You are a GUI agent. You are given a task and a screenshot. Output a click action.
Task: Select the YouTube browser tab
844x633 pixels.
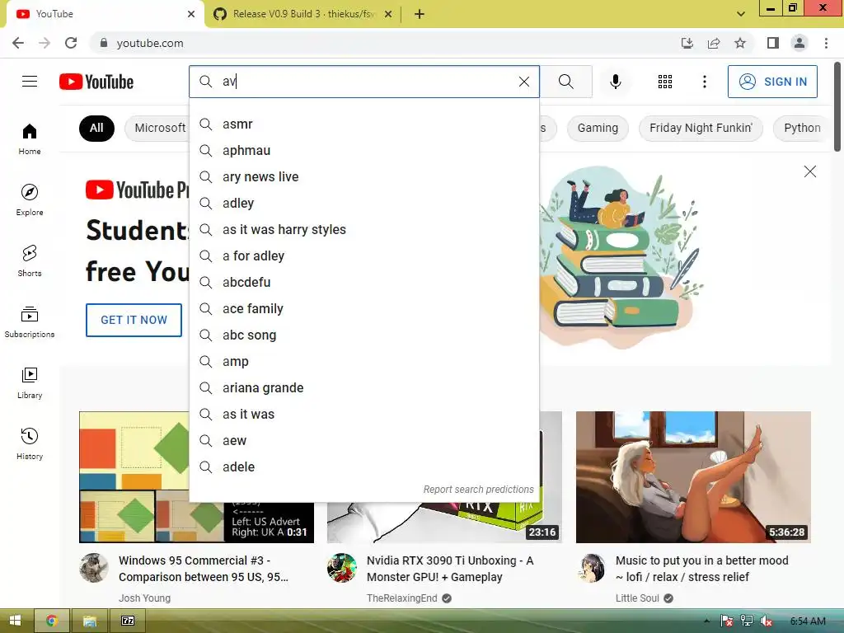coord(105,14)
